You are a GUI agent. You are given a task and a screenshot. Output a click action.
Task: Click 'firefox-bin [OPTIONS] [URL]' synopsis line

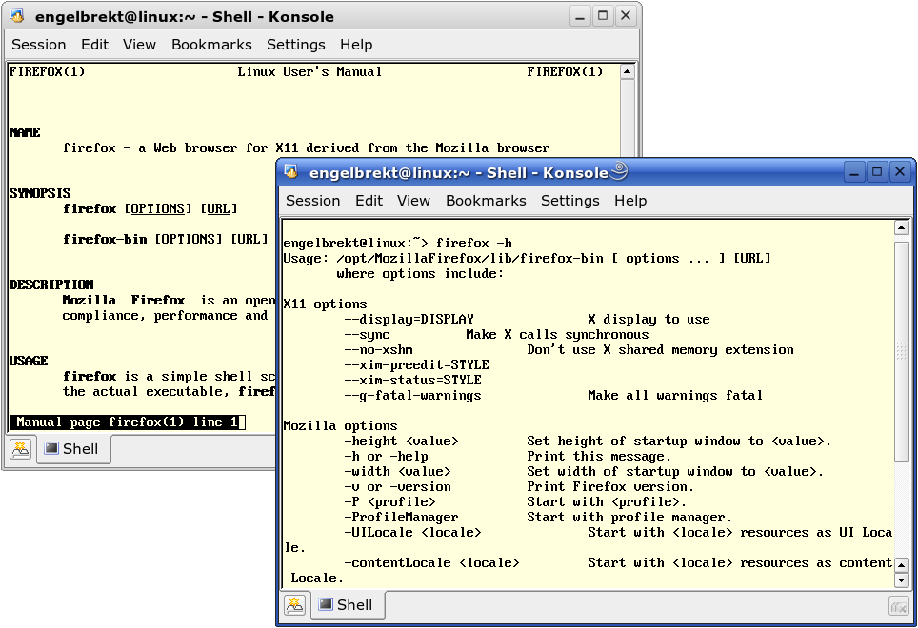click(x=166, y=239)
